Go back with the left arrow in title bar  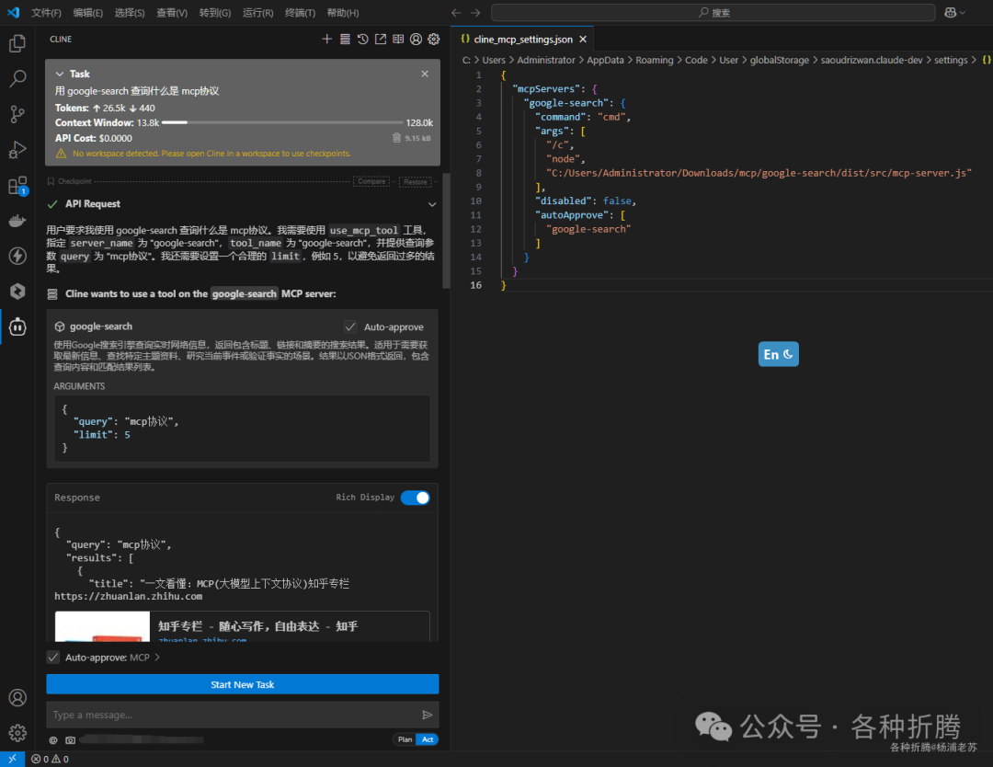coord(456,13)
